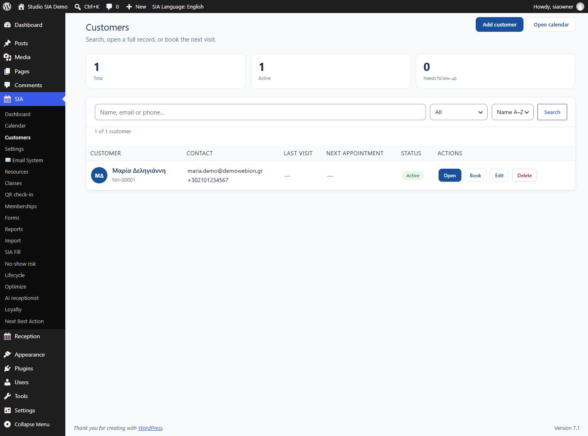Screen dimensions: 588x436
Task: Click the Media icon
Action: tap(7, 57)
